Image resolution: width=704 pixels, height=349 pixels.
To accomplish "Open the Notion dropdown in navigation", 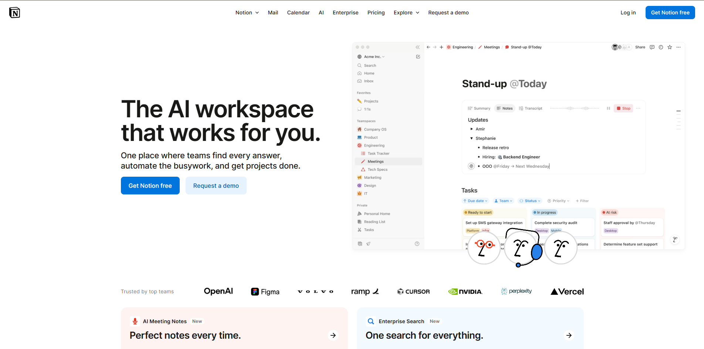I will (x=247, y=13).
